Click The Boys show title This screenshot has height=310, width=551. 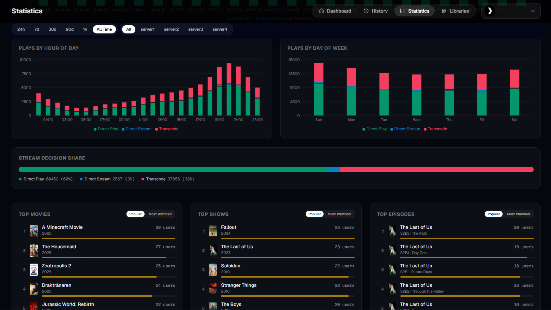231,304
